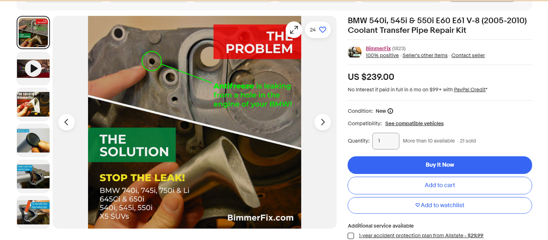This screenshot has width=548, height=240.
Task: Open the BimmerFix seller profile link
Action: click(x=378, y=49)
